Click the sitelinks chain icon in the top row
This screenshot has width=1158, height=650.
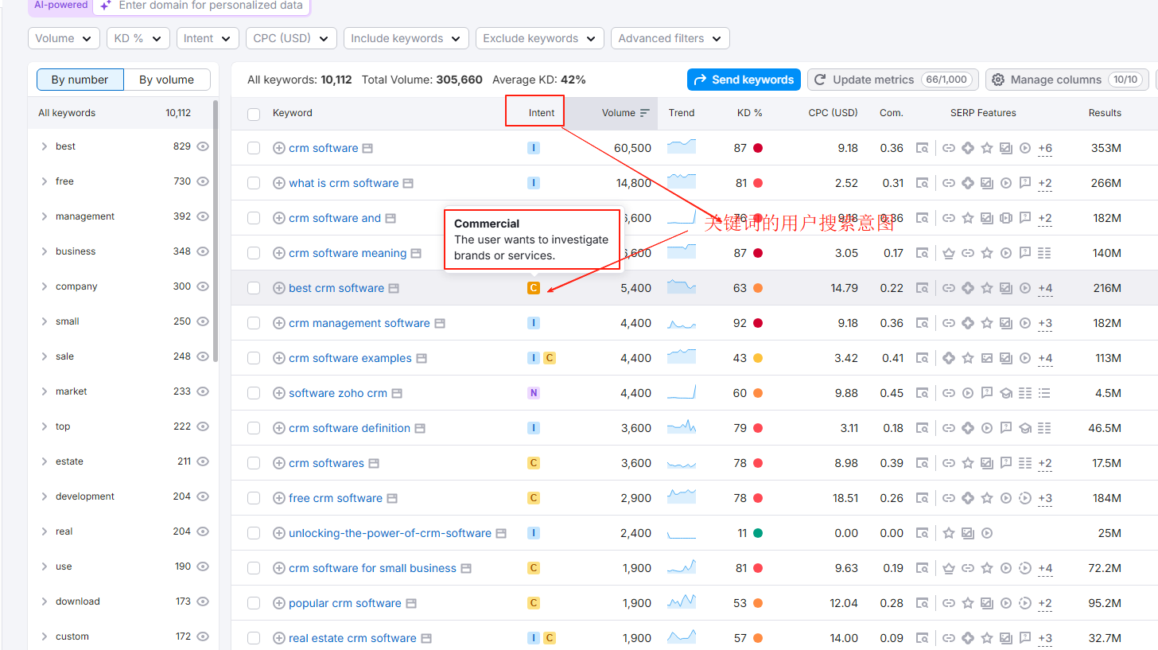(x=948, y=148)
